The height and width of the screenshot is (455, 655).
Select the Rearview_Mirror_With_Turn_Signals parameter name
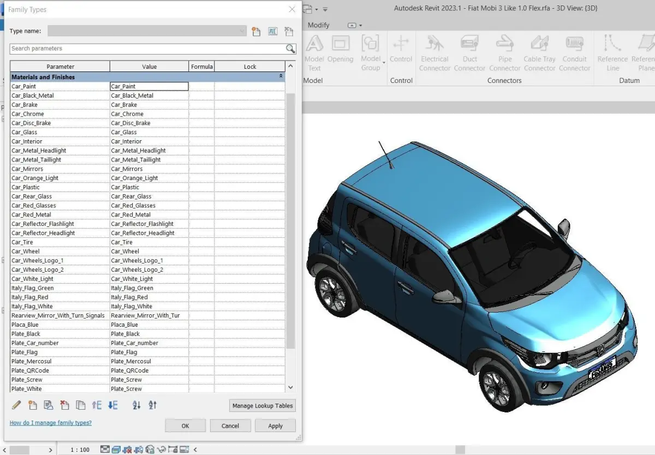coord(58,316)
